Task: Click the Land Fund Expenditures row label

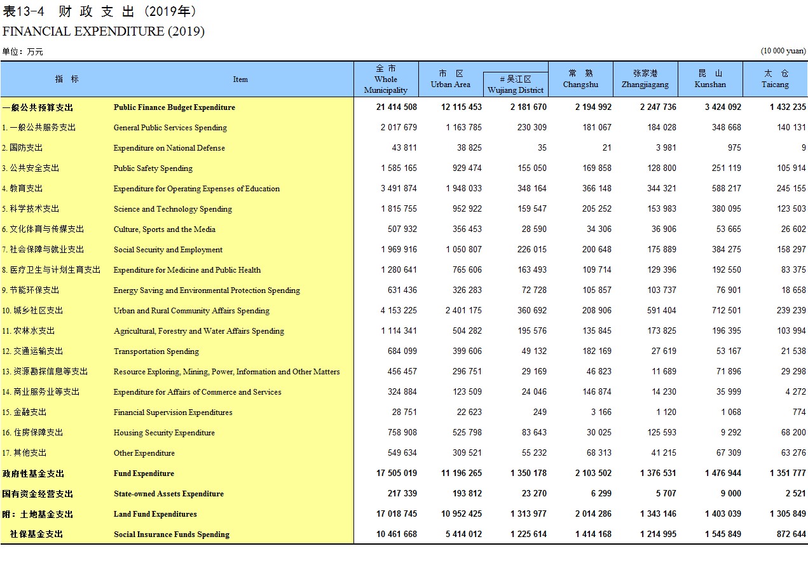Action: click(155, 514)
